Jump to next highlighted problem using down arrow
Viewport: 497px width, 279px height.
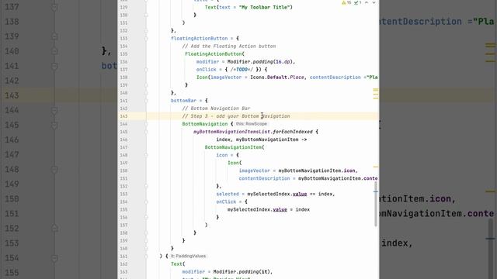(374, 2)
